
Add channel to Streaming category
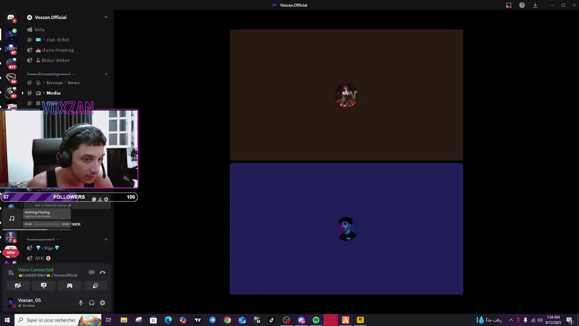[106, 74]
